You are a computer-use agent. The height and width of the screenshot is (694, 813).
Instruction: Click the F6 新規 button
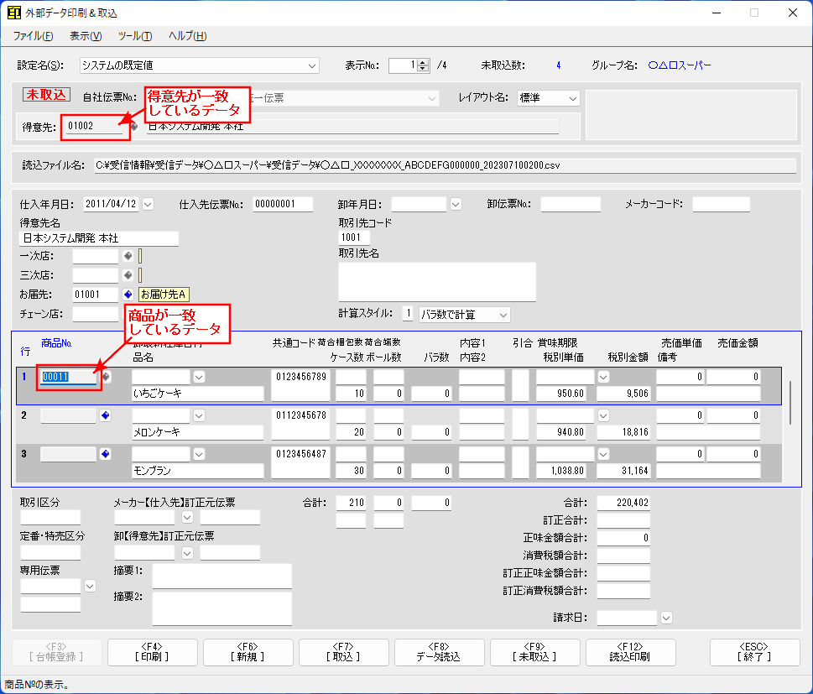pos(248,652)
